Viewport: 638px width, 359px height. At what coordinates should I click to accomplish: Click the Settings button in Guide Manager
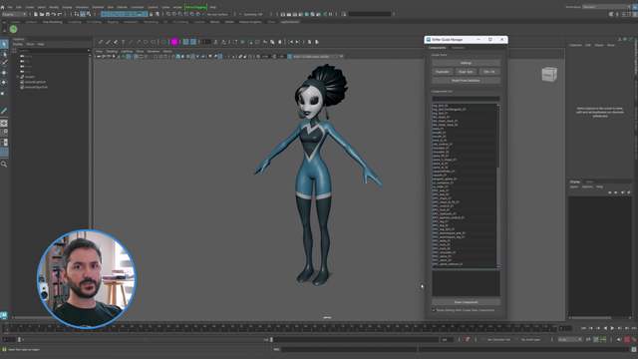pos(466,63)
